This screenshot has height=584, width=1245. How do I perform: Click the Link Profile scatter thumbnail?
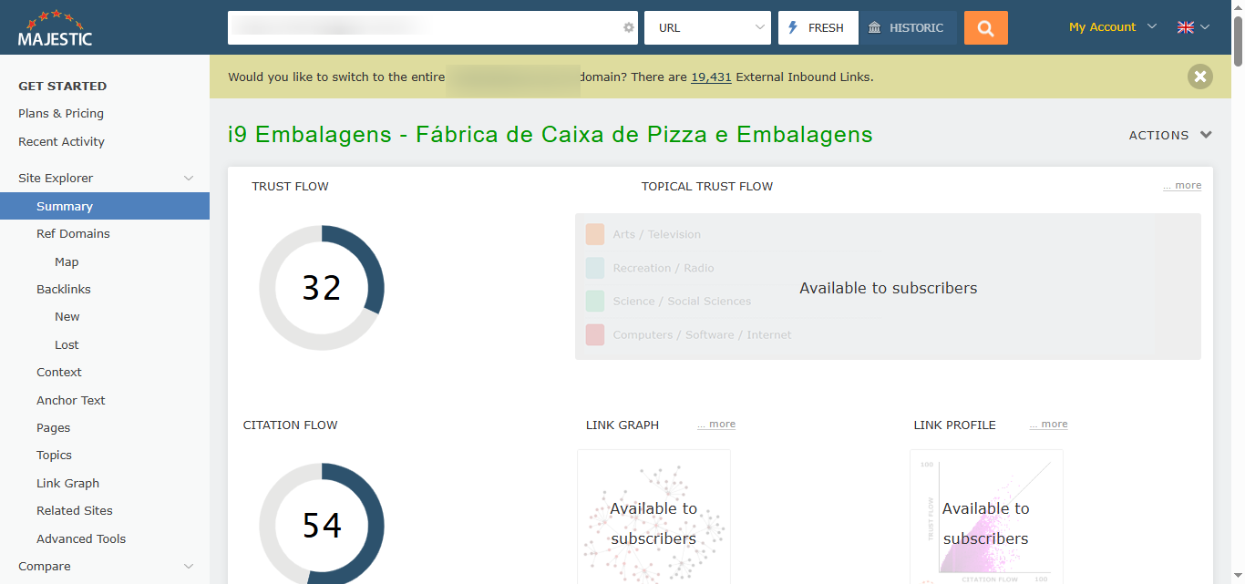986,517
